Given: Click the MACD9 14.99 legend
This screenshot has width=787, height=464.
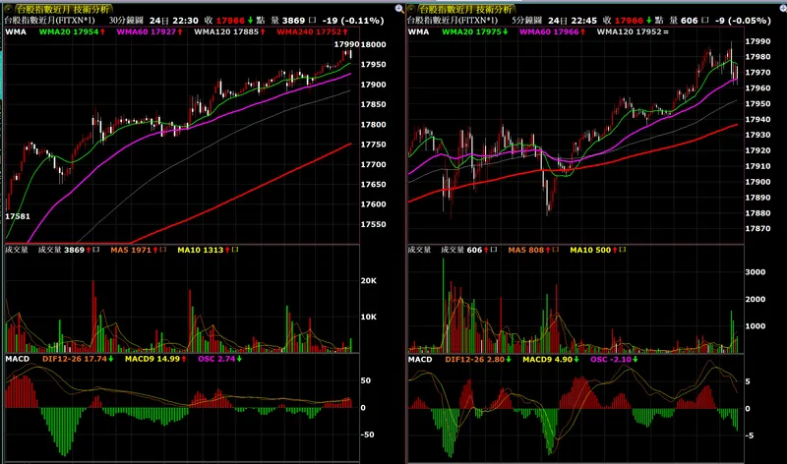Looking at the screenshot, I should [x=155, y=359].
